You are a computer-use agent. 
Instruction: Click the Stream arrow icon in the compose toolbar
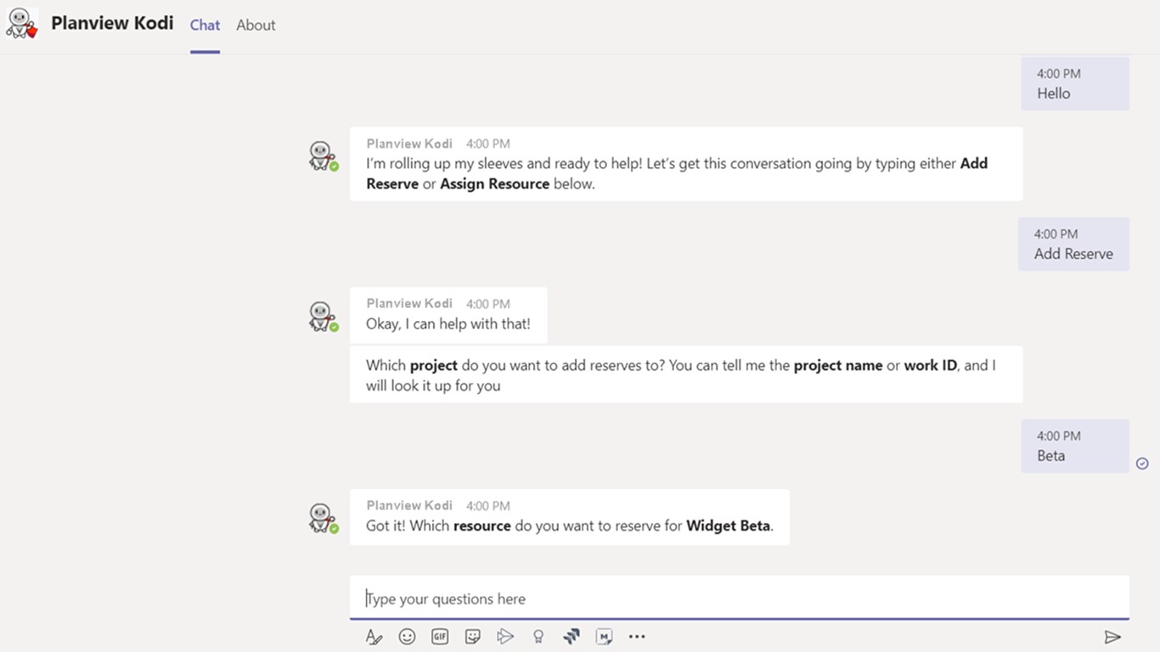(505, 637)
